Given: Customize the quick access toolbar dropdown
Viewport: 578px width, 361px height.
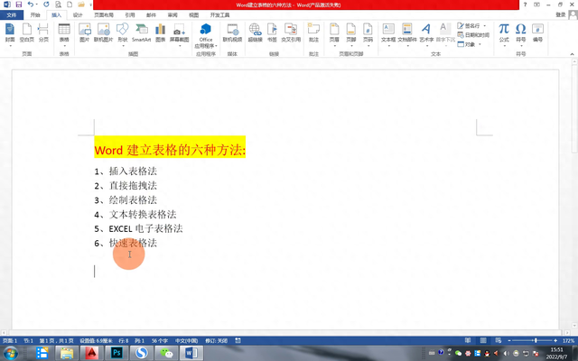Looking at the screenshot, I should (x=90, y=5).
